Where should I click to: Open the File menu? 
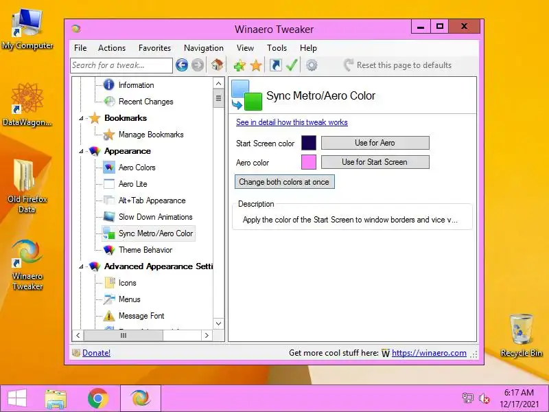(80, 48)
